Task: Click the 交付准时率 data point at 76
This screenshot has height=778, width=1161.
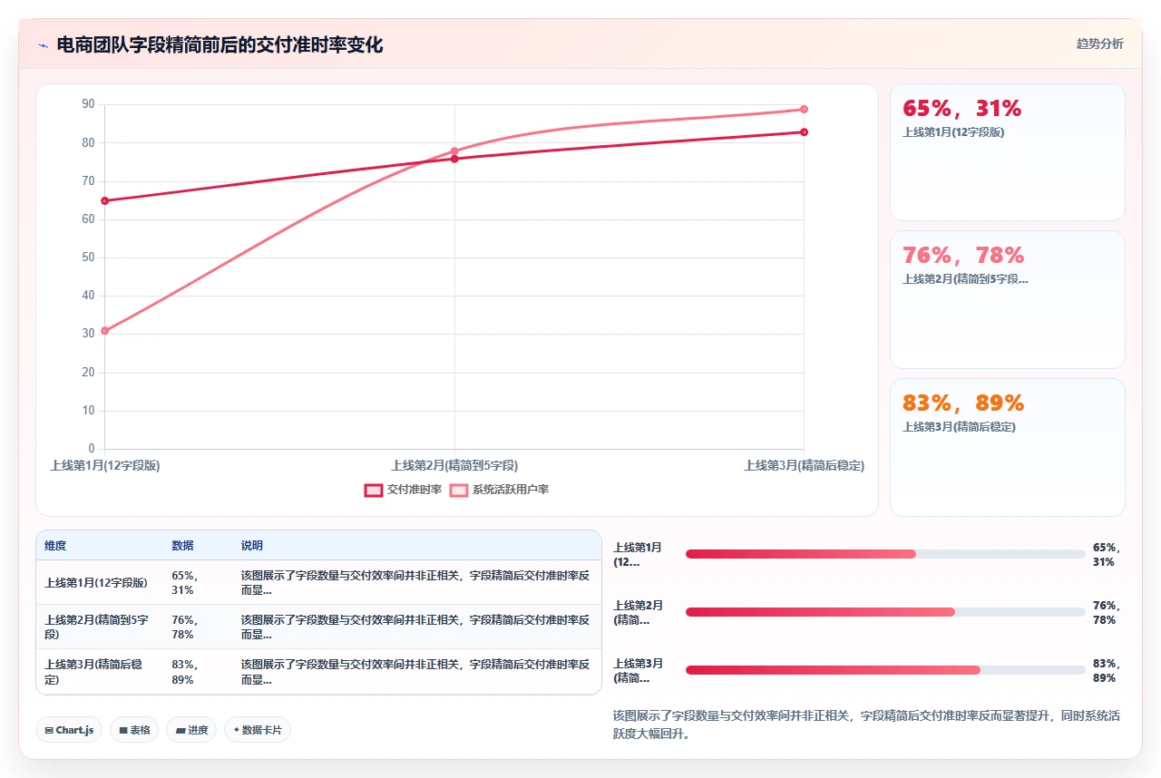Action: click(x=454, y=159)
